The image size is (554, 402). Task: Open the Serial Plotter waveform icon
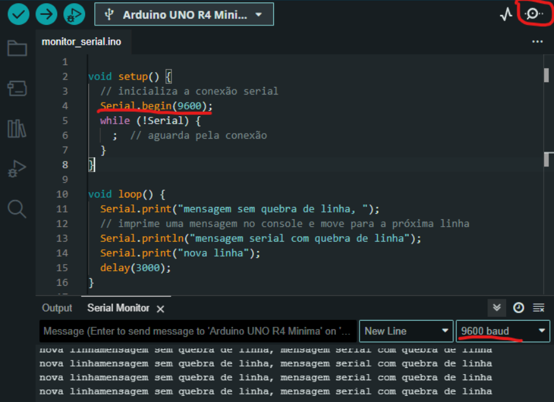(x=506, y=14)
